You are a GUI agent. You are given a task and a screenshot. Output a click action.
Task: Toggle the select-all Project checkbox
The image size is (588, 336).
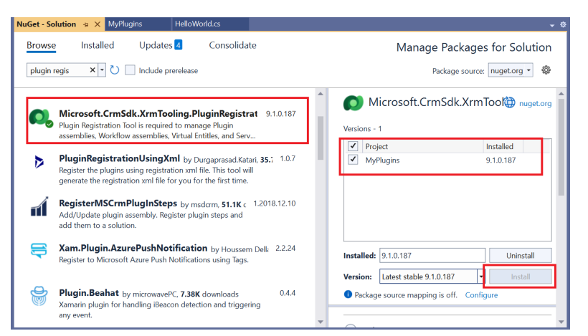pos(353,145)
